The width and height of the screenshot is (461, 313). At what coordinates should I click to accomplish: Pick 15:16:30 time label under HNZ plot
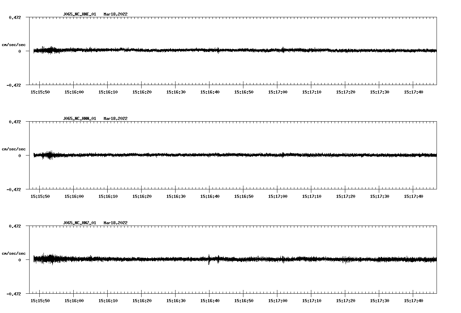point(176,301)
